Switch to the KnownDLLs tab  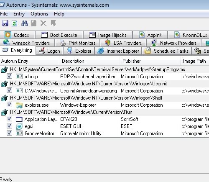189,35
